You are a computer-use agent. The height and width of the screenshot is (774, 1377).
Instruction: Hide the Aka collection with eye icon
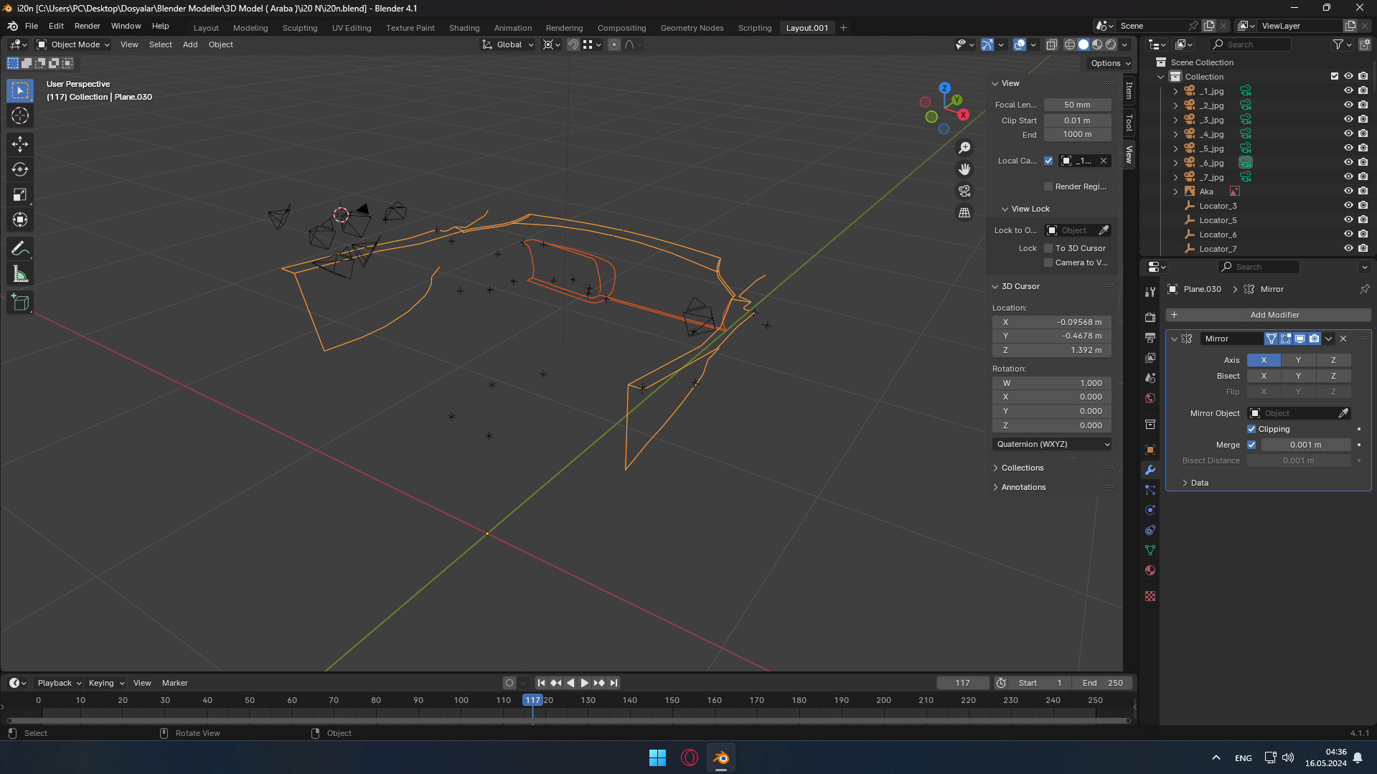point(1348,192)
